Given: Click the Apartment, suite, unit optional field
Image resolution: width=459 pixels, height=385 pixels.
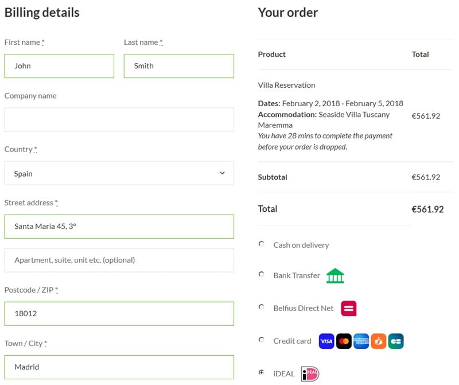Looking at the screenshot, I should click(x=119, y=260).
